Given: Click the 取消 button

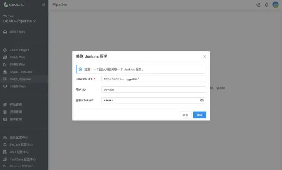Looking at the screenshot, I should (185, 115).
